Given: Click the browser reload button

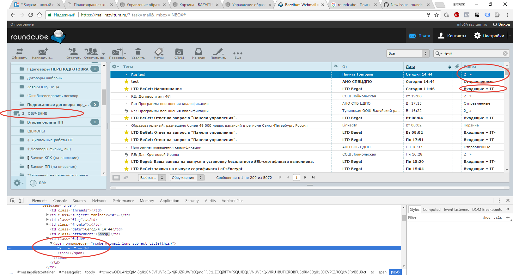Looking at the screenshot, I should tap(31, 15).
